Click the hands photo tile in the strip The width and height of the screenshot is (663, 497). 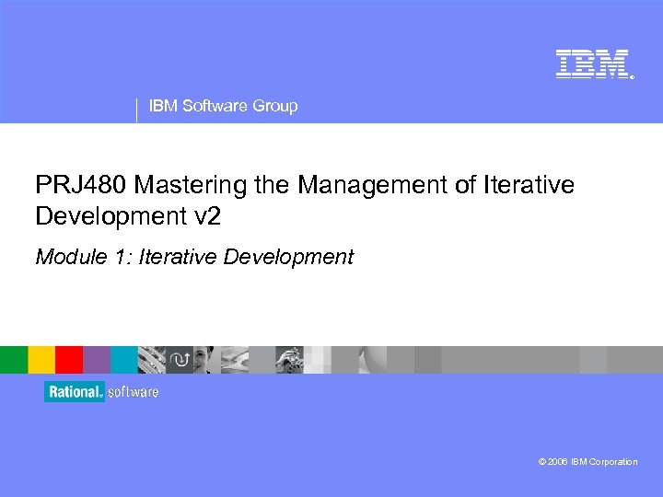pos(290,360)
